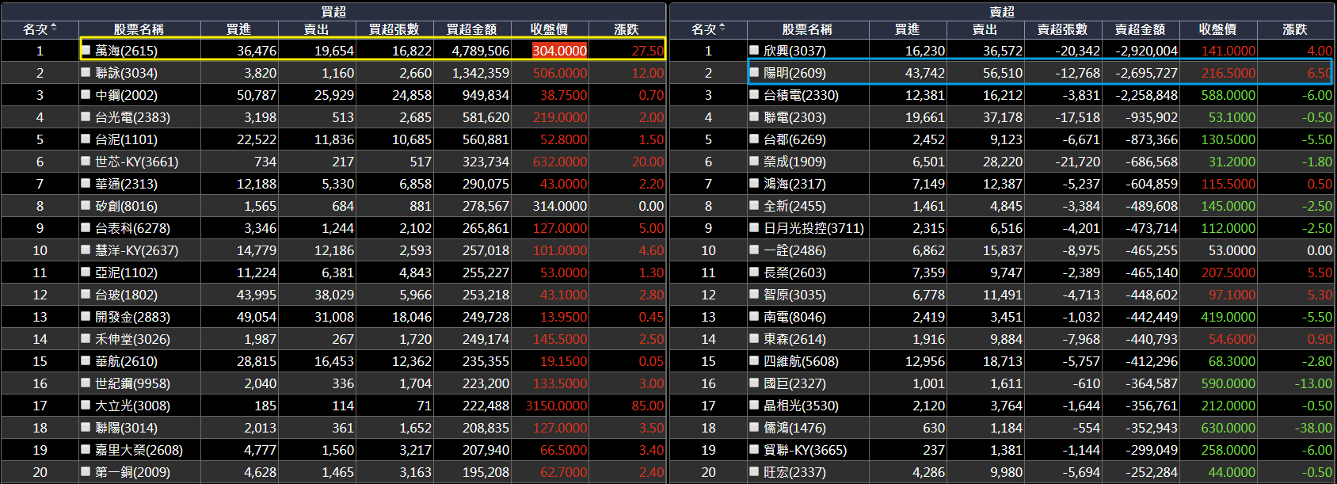Toggle the checkbox beside 世芯-KY(3661)
Image resolution: width=1337 pixels, height=484 pixels.
[x=86, y=161]
